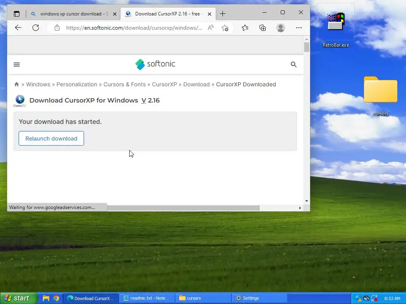Click the Relaunch download button
406x304 pixels.
pyautogui.click(x=51, y=138)
